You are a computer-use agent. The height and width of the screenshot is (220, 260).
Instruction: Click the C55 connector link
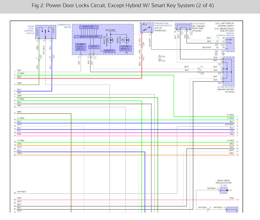[x=223, y=51]
